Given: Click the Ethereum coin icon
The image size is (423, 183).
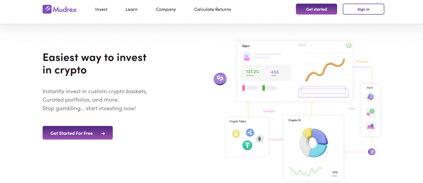Looking at the screenshot, I should (x=259, y=139).
